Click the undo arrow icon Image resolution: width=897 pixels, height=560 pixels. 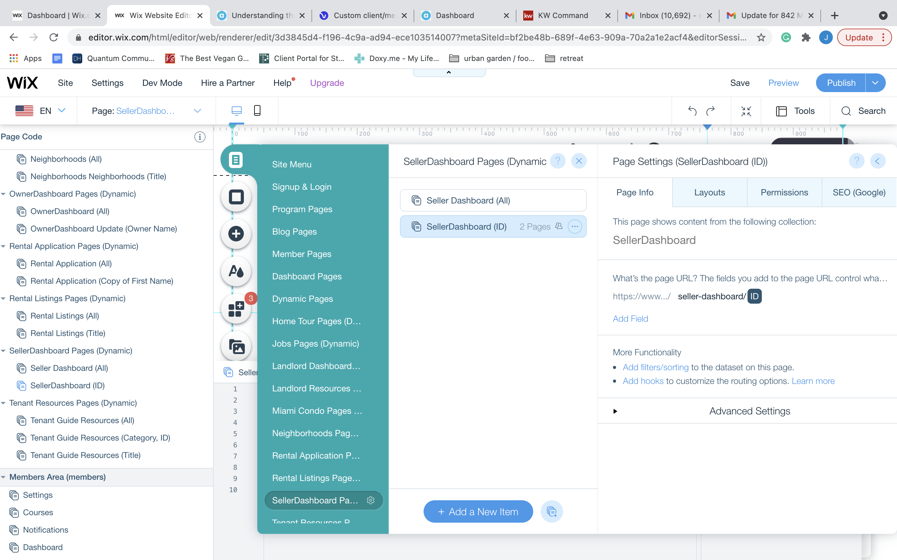click(692, 111)
